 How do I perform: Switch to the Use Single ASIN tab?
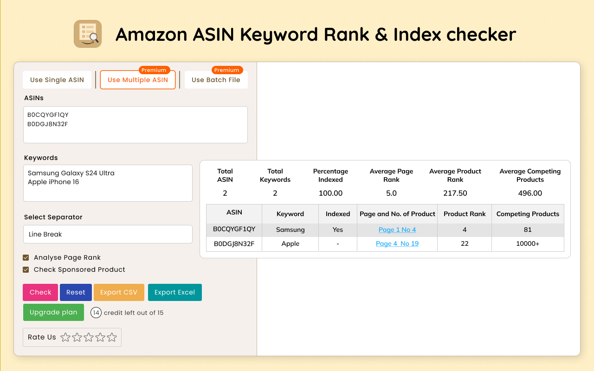[57, 80]
